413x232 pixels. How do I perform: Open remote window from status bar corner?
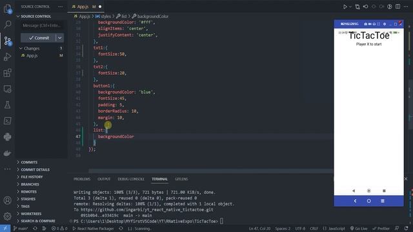pyautogui.click(x=5, y=228)
